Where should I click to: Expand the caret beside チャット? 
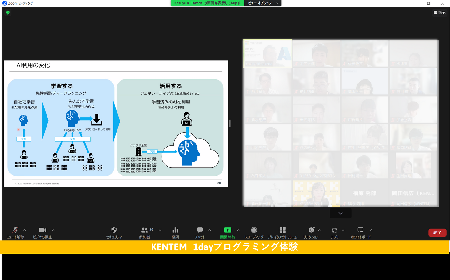click(210, 230)
